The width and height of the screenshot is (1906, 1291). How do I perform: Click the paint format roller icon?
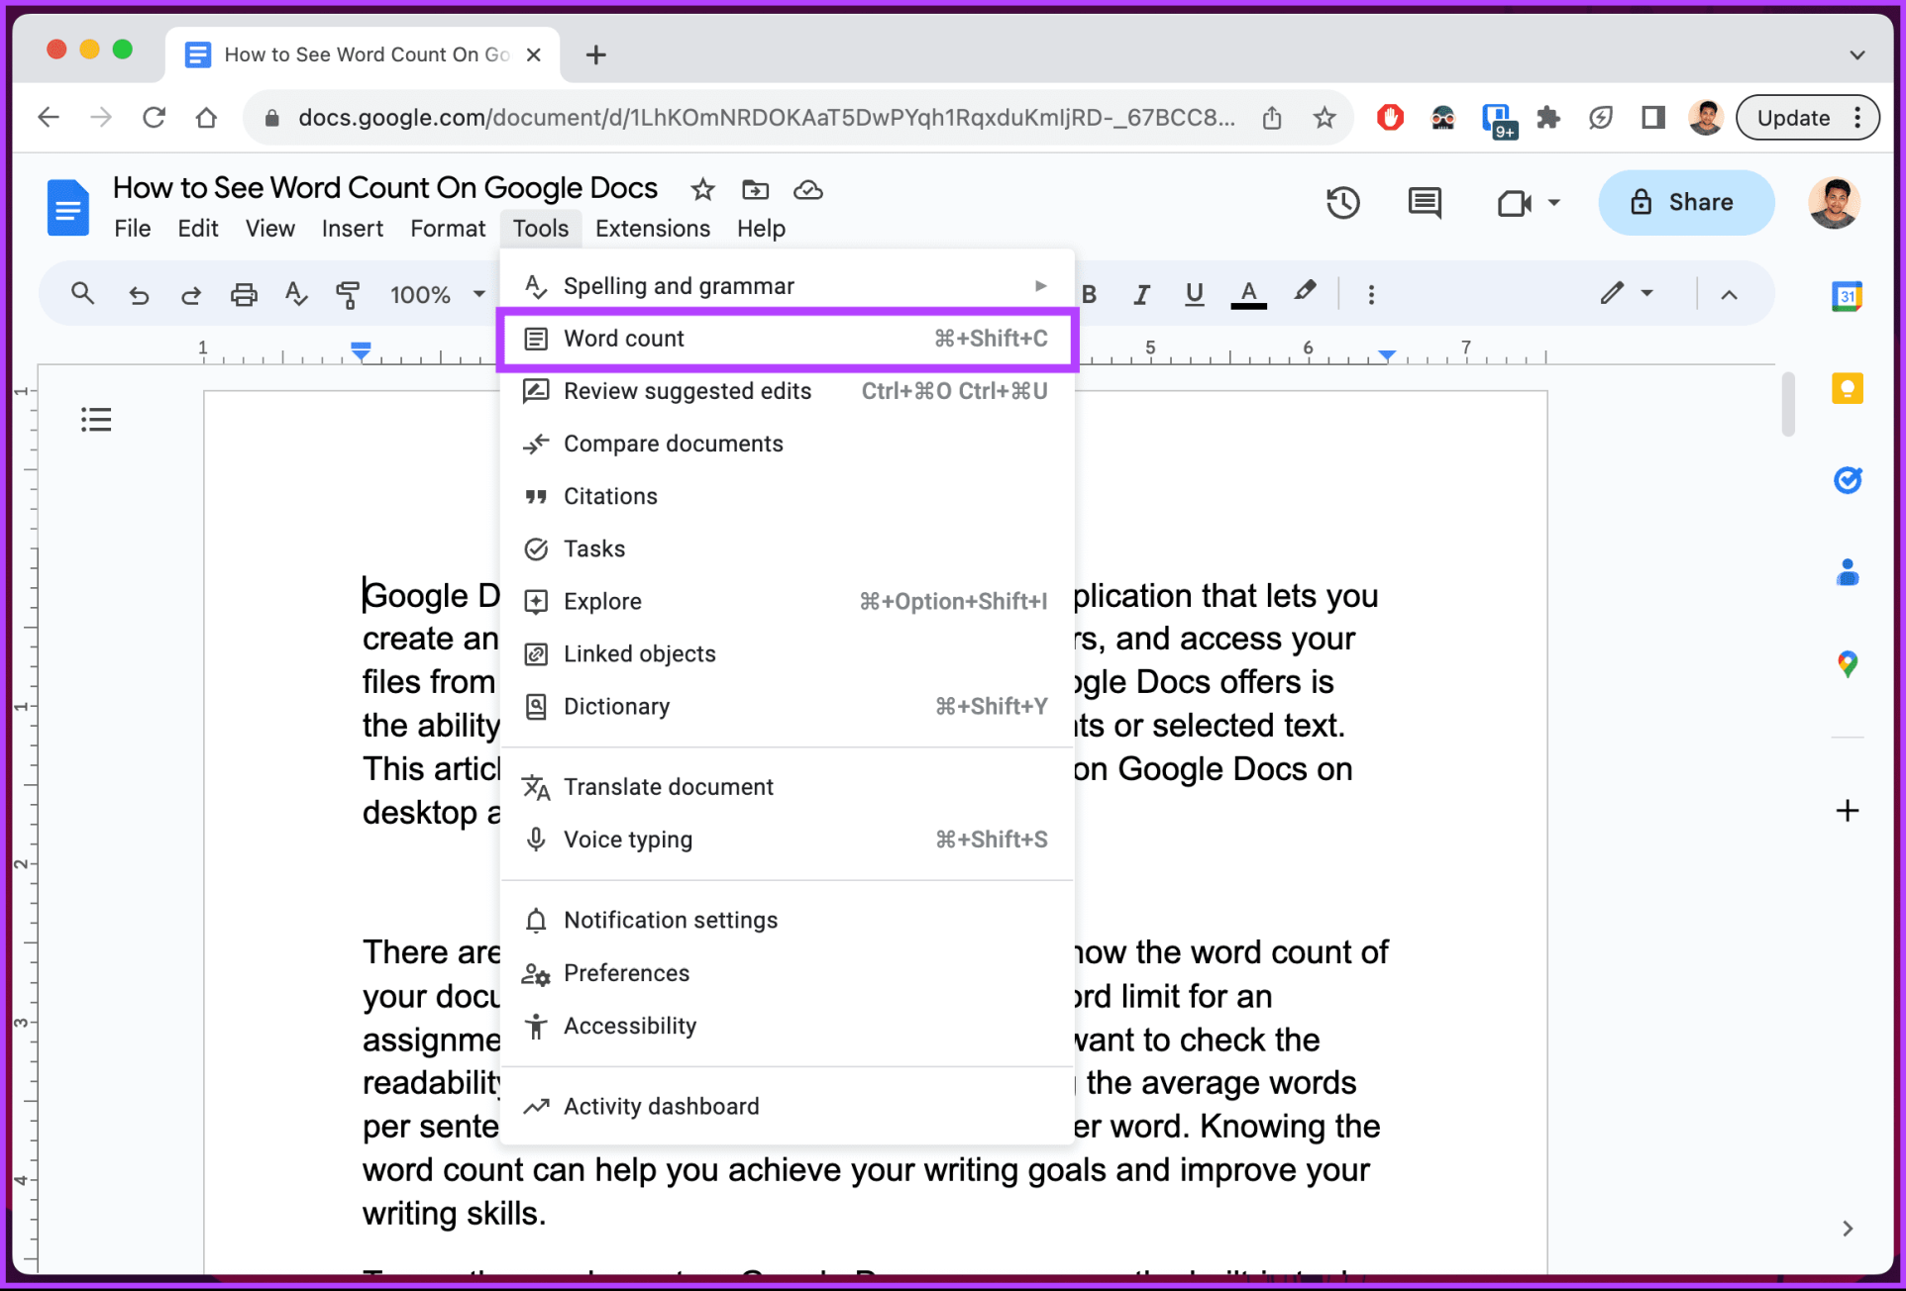coord(348,294)
